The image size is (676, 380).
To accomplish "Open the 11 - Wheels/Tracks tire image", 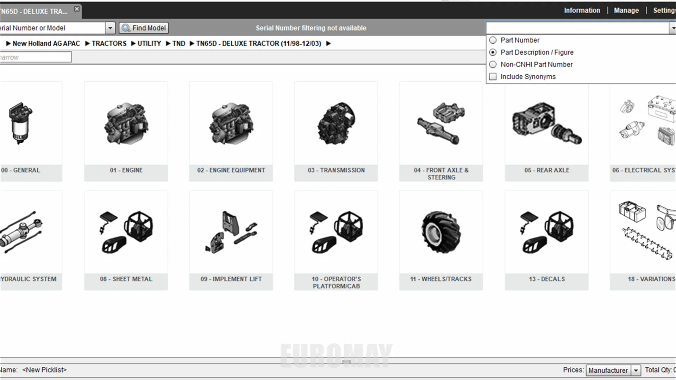I will (441, 232).
